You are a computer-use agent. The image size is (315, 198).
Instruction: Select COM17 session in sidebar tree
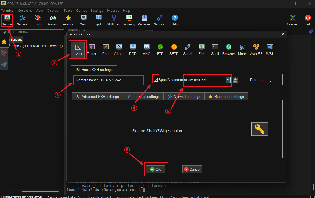coord(37,46)
